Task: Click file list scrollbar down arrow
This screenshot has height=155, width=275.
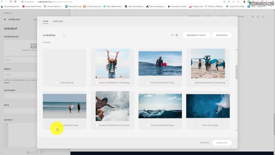Action: click(236, 130)
